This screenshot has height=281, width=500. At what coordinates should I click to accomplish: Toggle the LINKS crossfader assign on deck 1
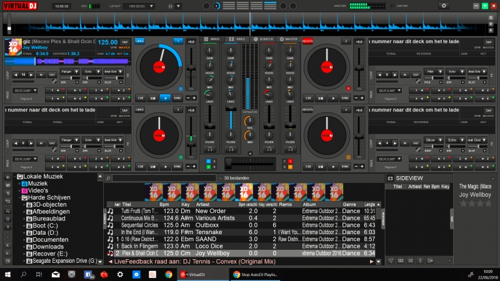tap(139, 41)
